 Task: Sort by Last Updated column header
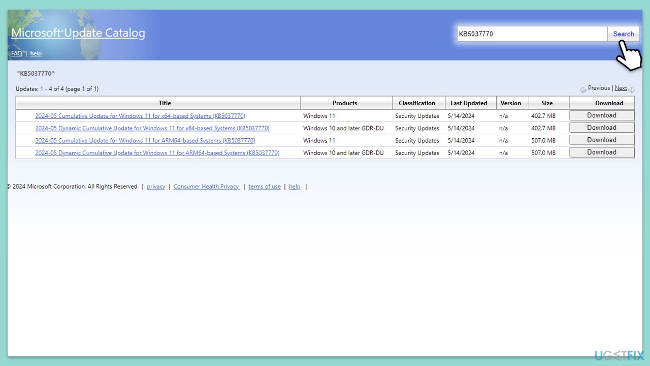tap(469, 103)
